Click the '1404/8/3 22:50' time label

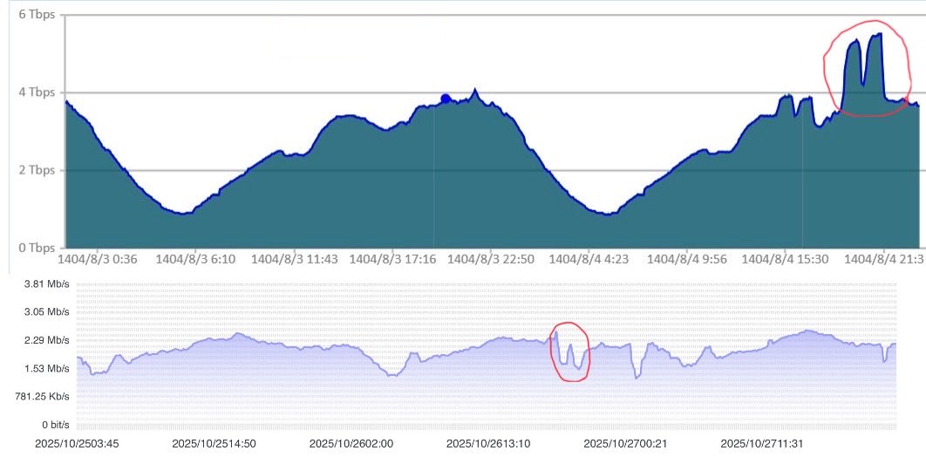(491, 260)
